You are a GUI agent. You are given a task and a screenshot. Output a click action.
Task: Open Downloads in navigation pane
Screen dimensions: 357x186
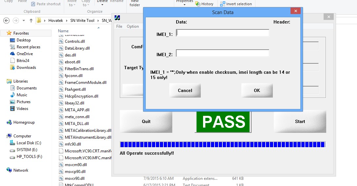26,67
